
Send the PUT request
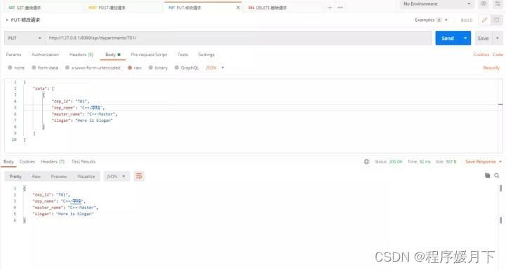[448, 38]
